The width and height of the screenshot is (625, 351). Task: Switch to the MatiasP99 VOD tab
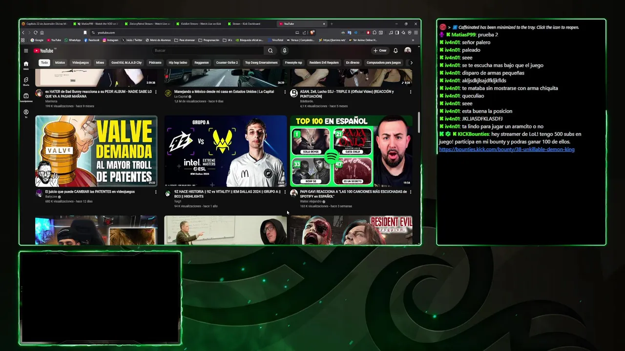click(x=95, y=24)
